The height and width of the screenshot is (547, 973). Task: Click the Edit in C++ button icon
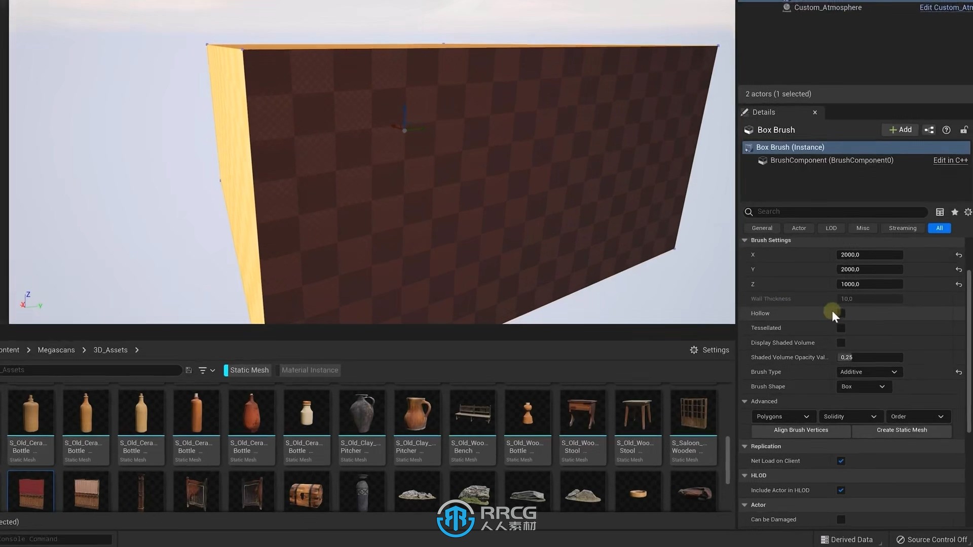(x=950, y=160)
